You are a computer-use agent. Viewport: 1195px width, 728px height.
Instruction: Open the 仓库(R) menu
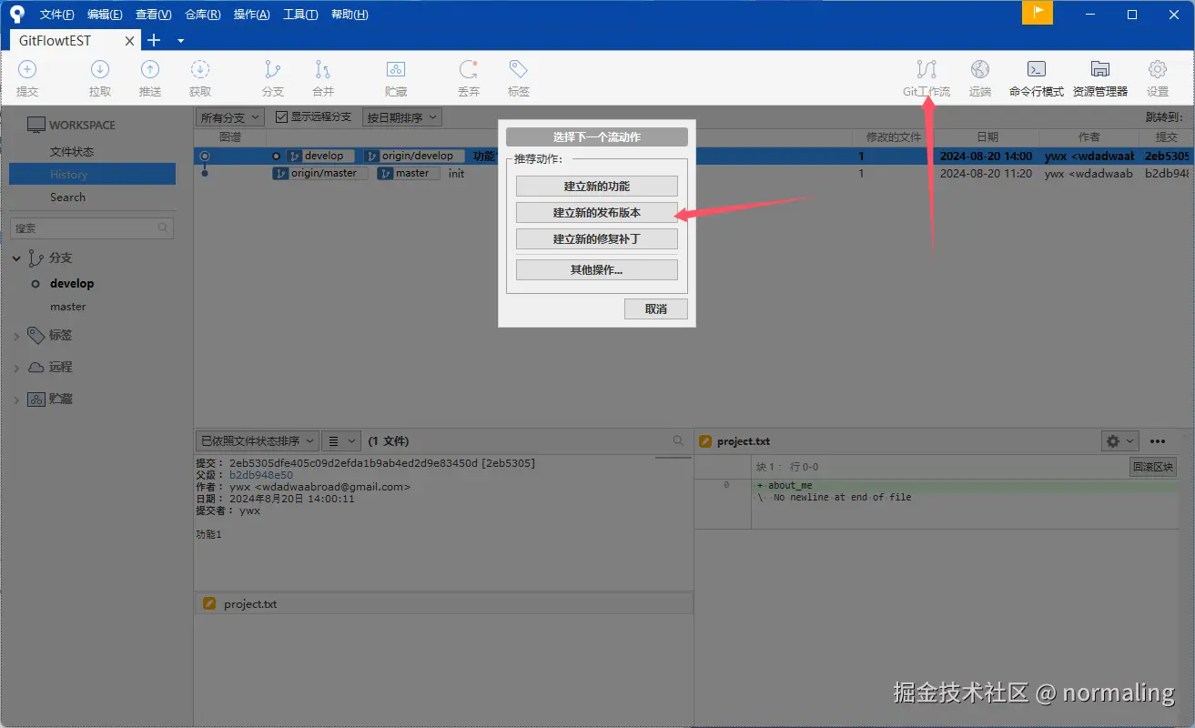[x=202, y=15]
